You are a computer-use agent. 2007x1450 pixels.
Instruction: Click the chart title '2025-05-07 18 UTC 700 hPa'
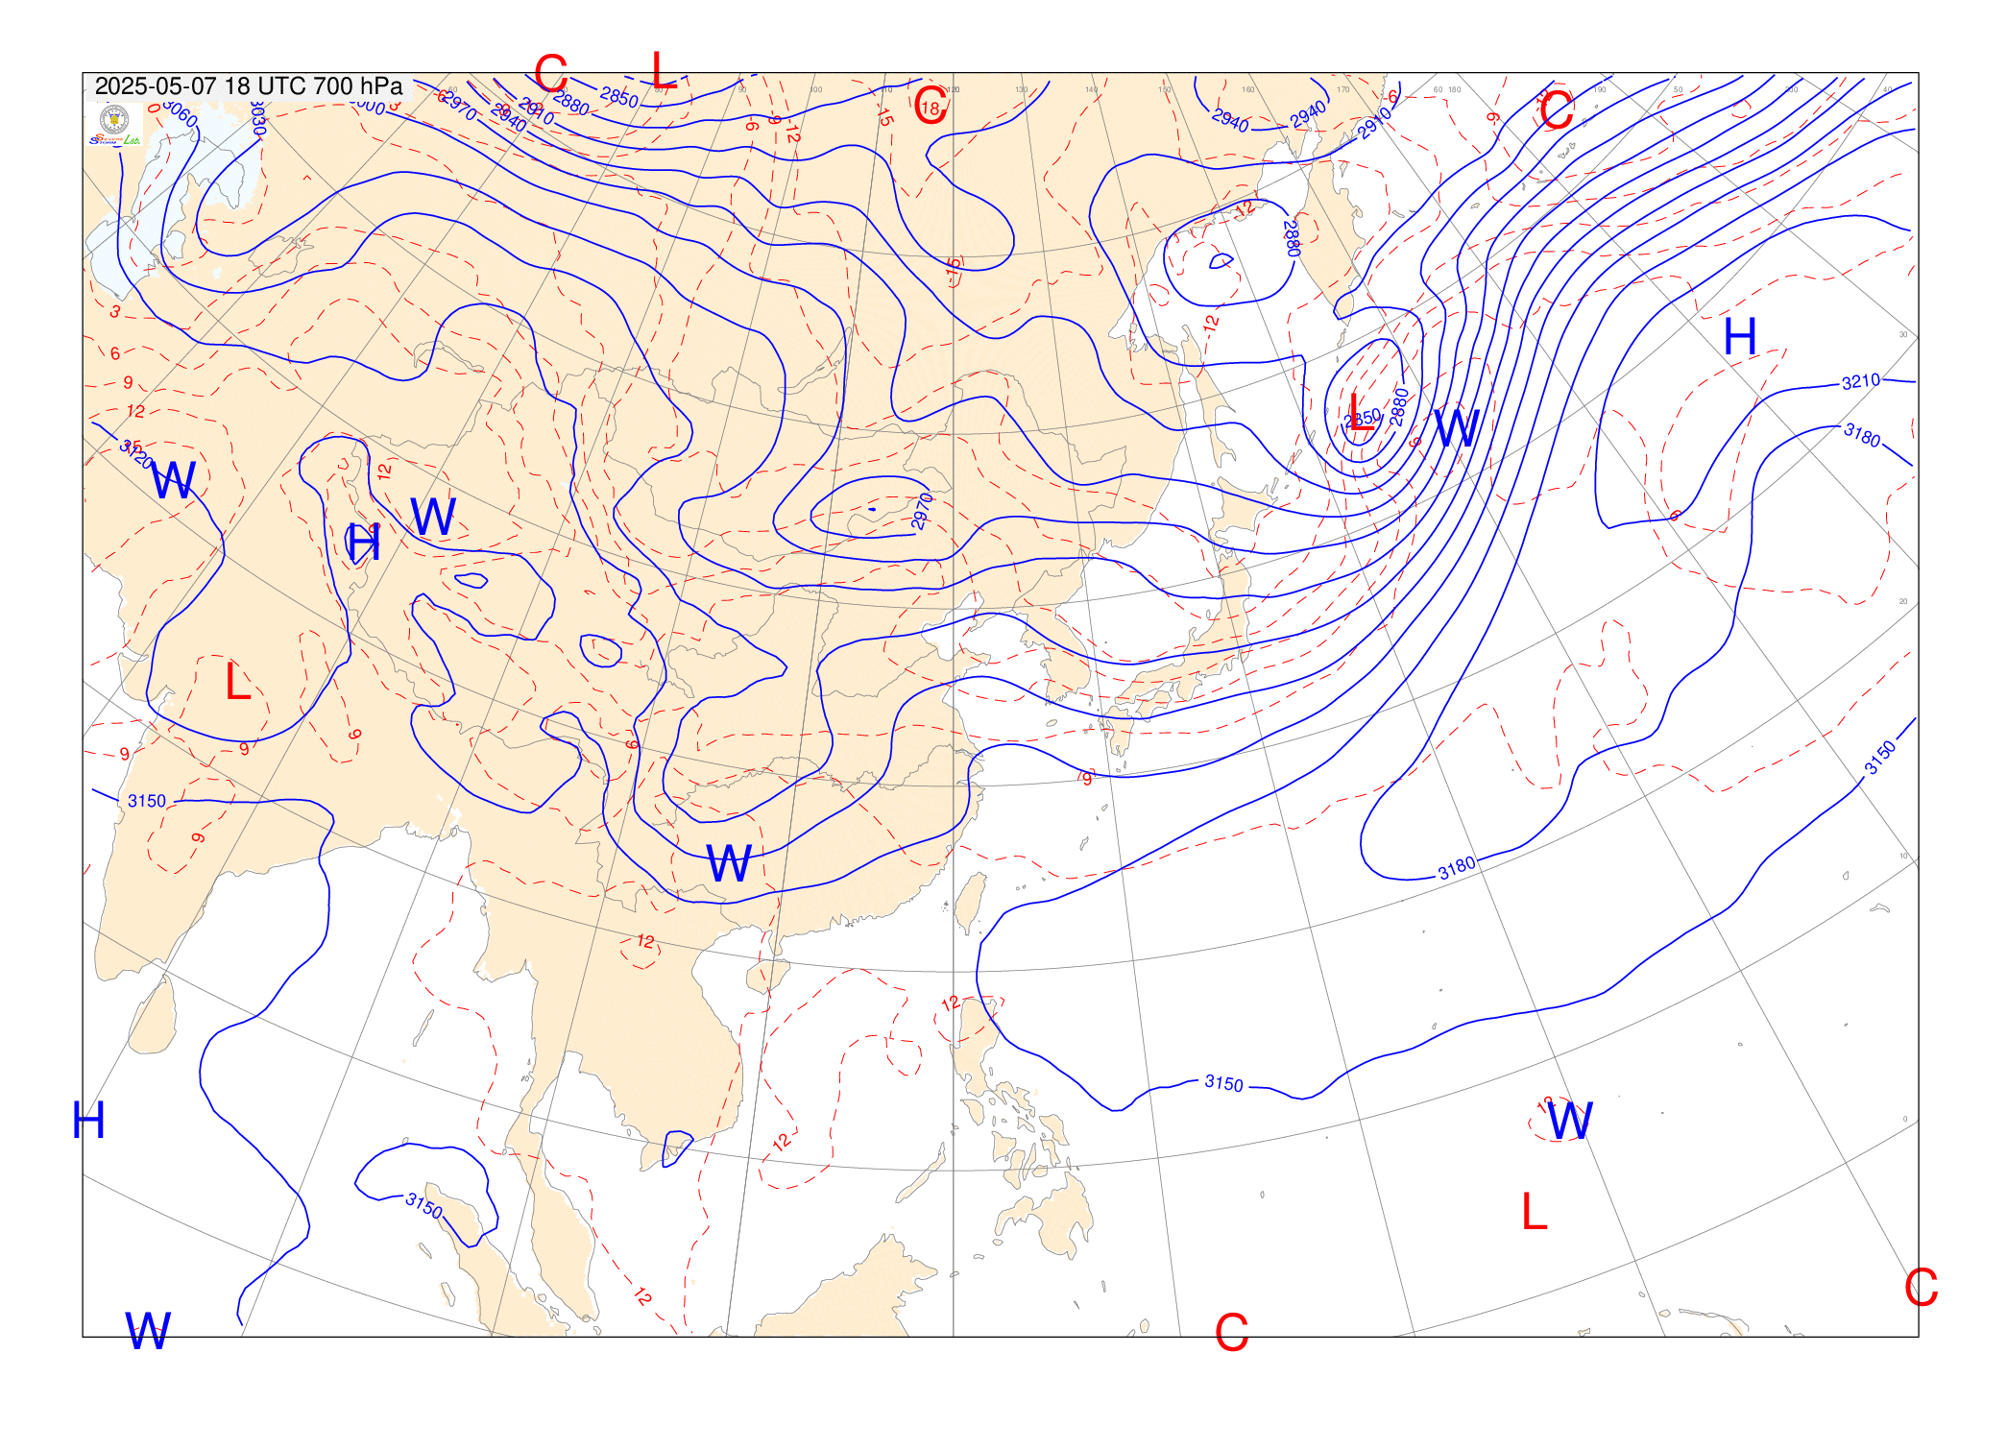point(249,86)
